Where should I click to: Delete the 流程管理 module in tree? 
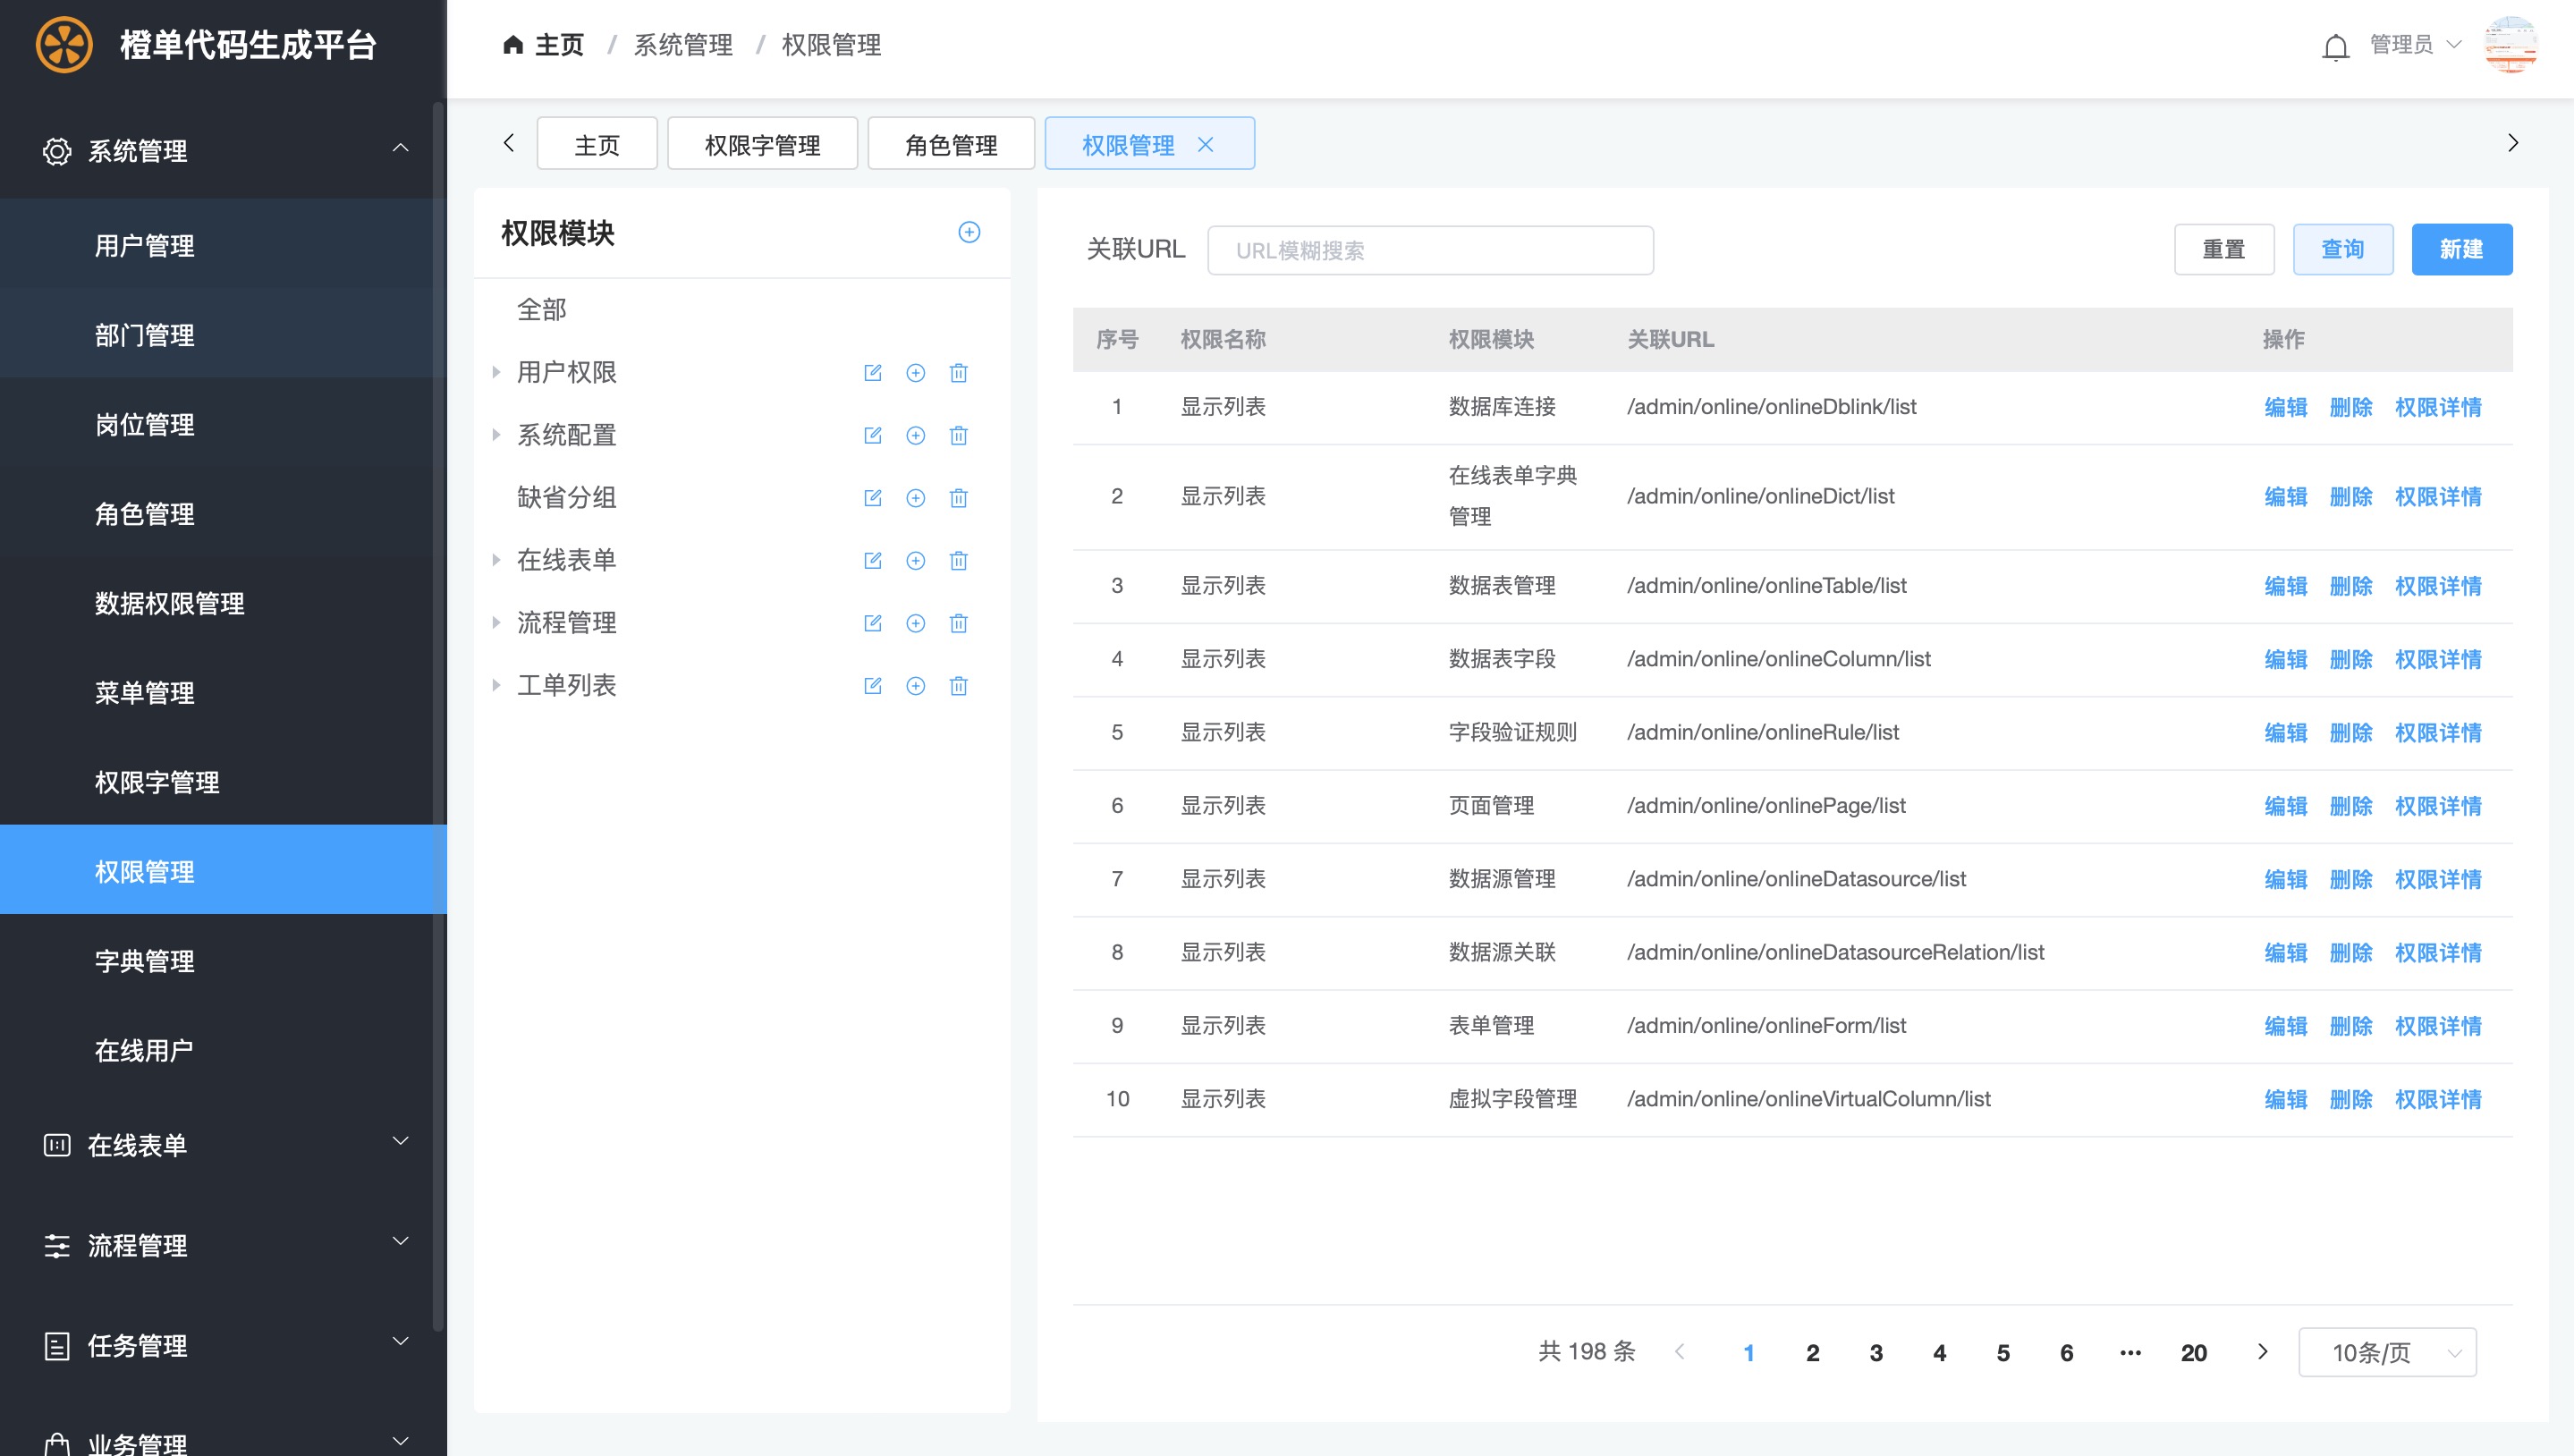[x=958, y=623]
